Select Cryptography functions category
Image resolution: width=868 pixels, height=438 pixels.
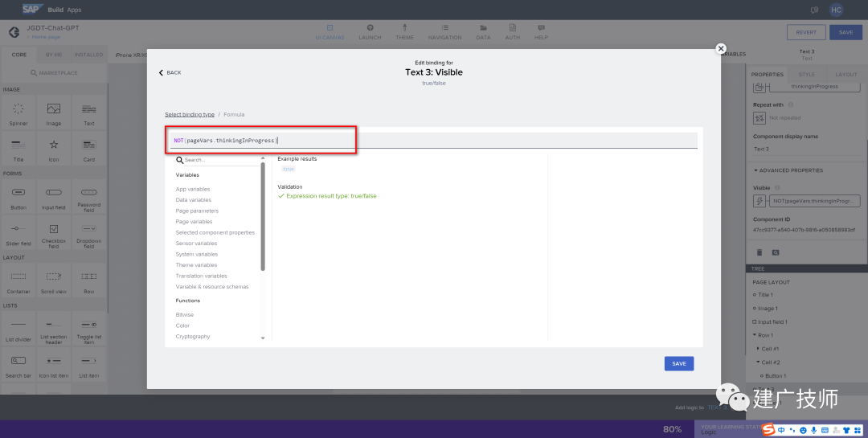(193, 336)
